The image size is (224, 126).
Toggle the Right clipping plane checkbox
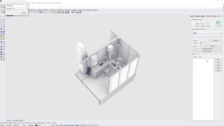coord(201,26)
